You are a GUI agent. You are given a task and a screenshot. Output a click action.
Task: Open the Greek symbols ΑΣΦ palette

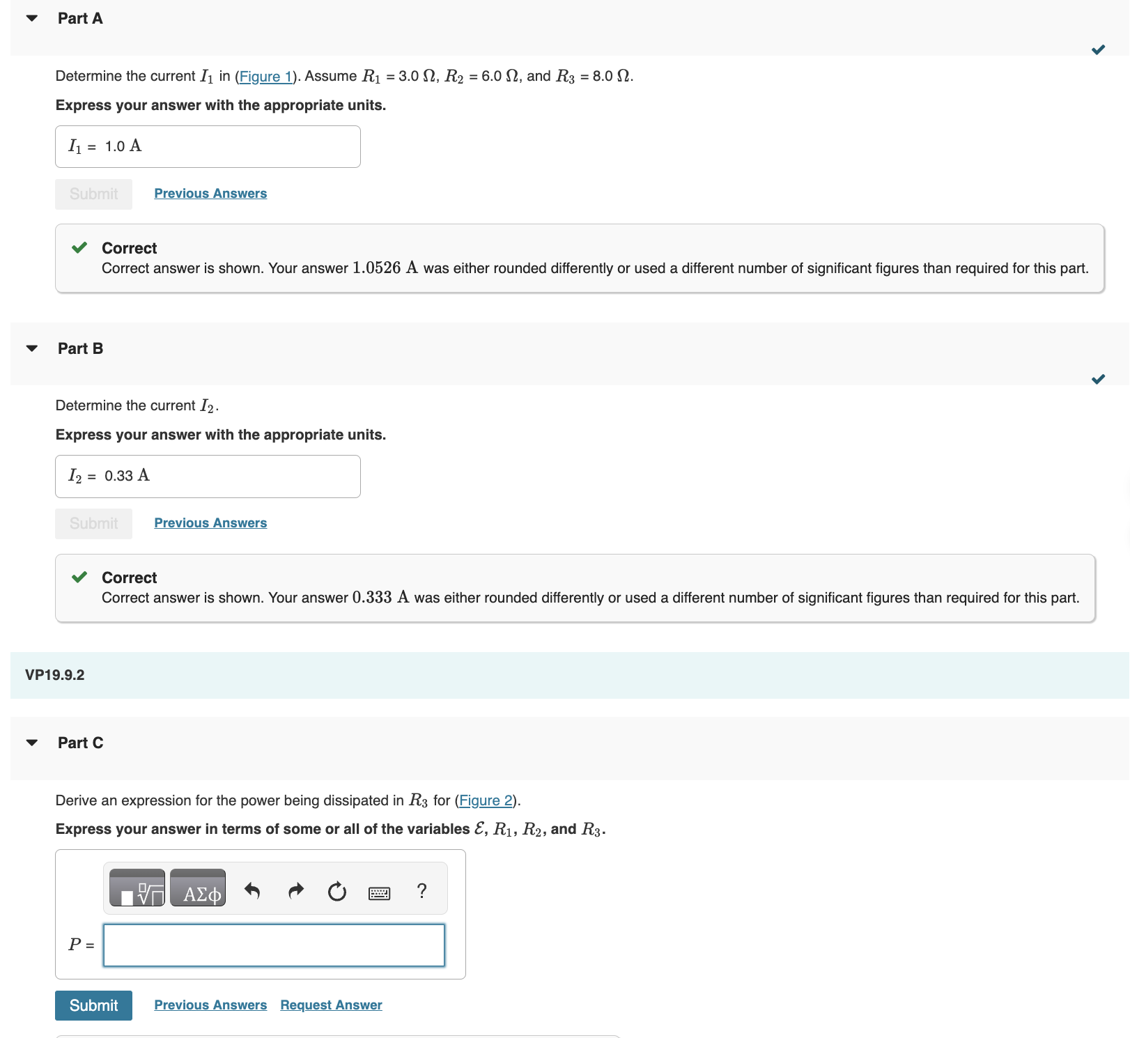pos(198,888)
